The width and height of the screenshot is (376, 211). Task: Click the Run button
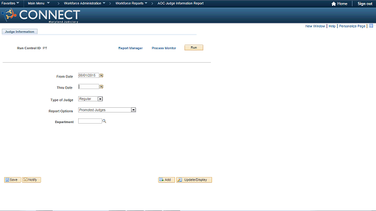(x=194, y=47)
